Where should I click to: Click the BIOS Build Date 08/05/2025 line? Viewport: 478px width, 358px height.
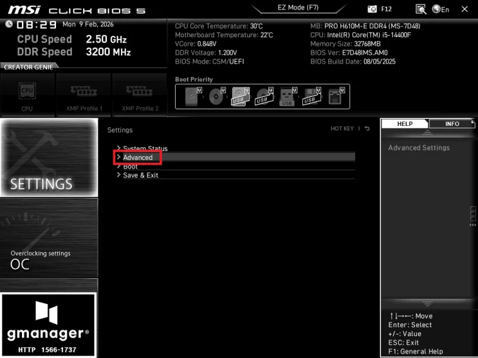click(x=353, y=62)
